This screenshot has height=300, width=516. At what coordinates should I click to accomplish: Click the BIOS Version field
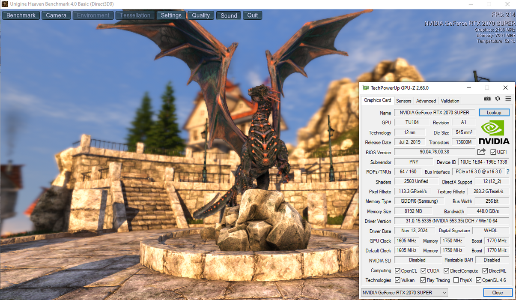pos(434,152)
